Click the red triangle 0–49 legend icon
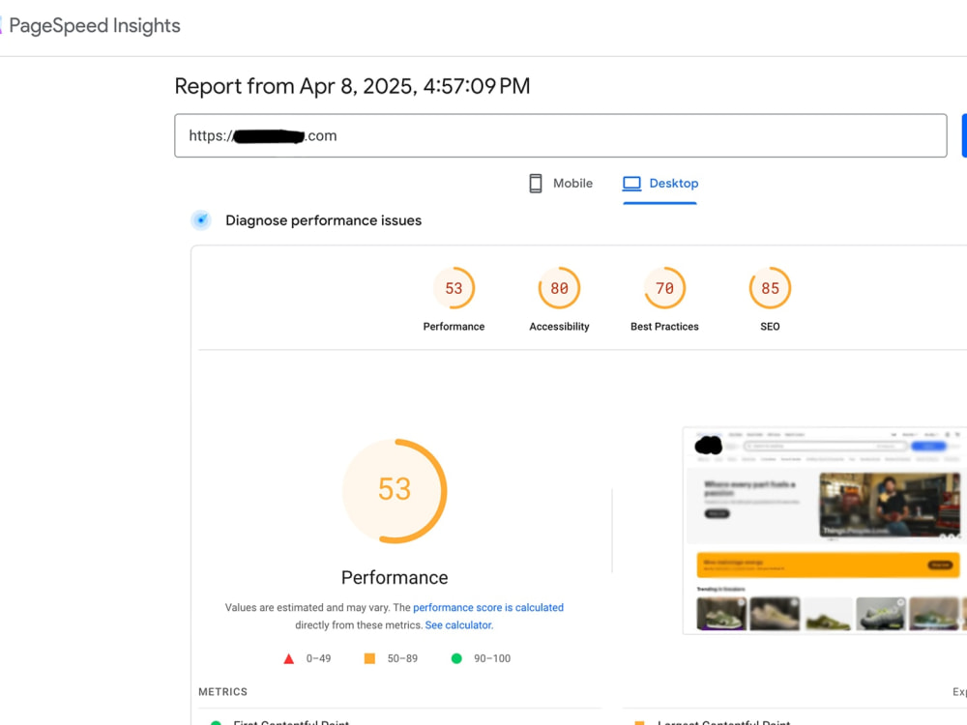967x725 pixels. click(288, 658)
